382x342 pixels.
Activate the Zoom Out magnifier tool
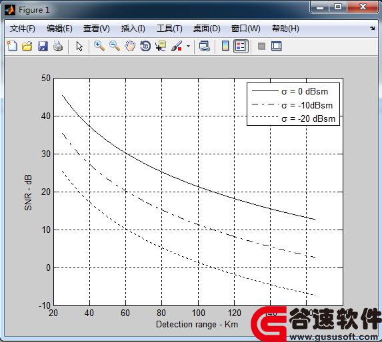tap(115, 46)
